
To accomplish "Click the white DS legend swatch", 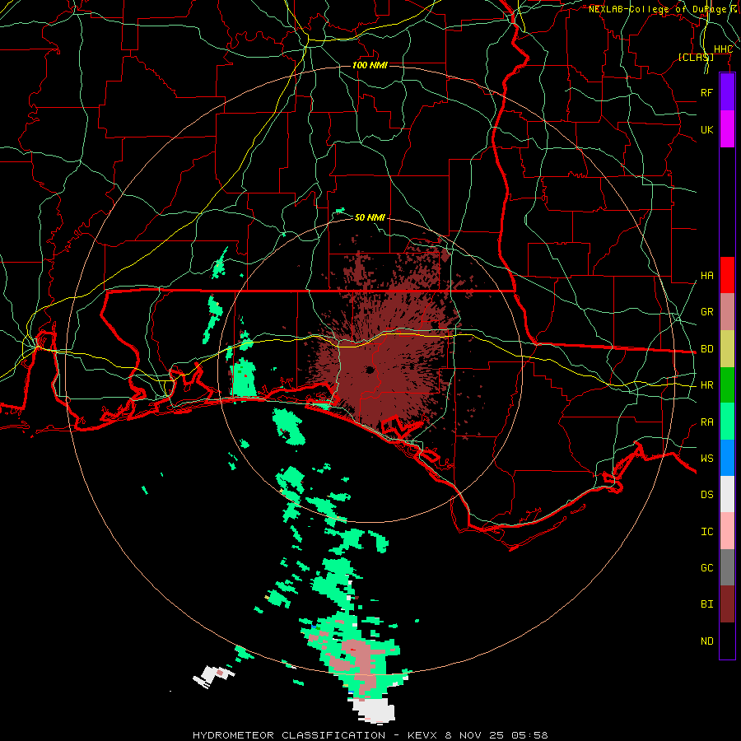I will (x=727, y=494).
